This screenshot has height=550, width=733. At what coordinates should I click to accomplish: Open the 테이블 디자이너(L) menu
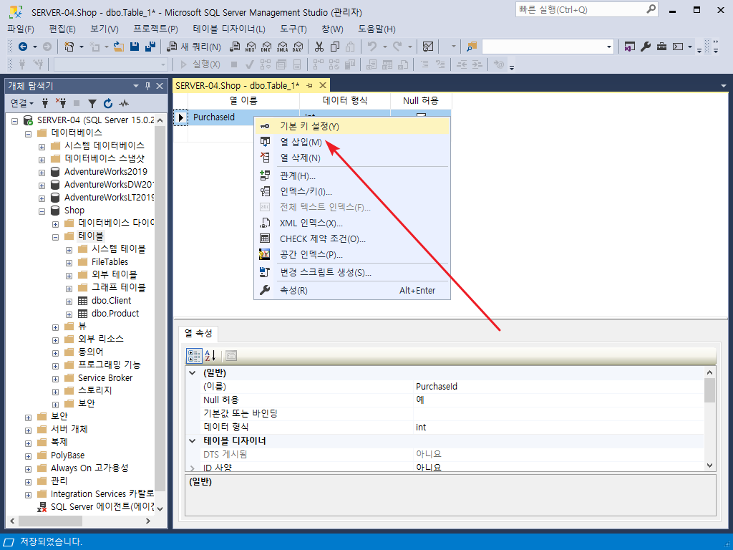pos(229,29)
